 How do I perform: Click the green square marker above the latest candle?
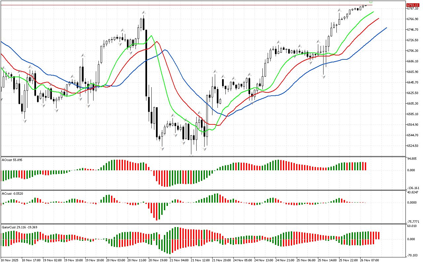click(x=371, y=2)
